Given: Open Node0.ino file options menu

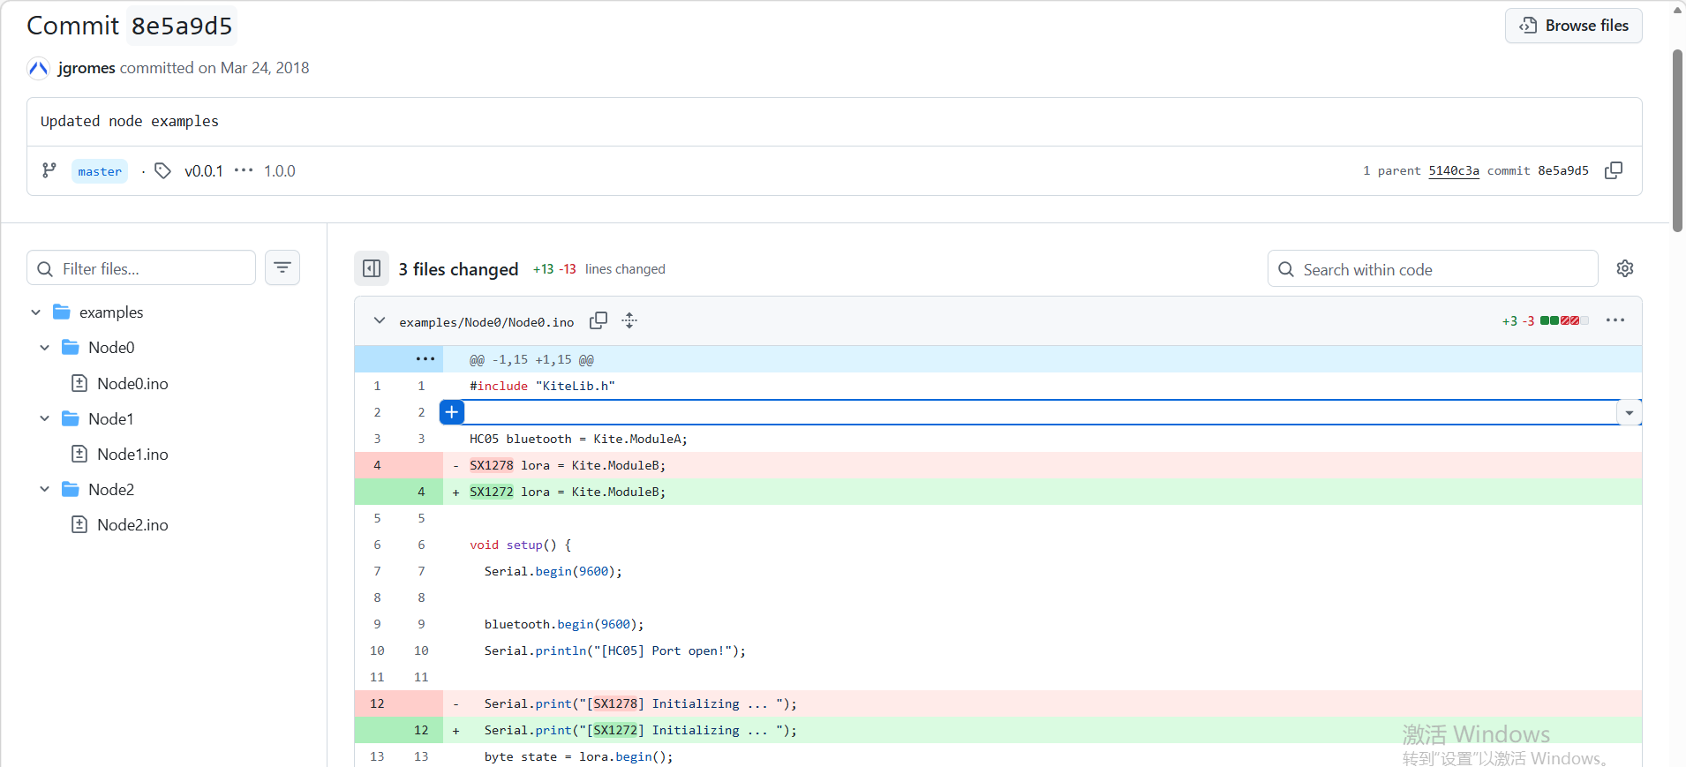Looking at the screenshot, I should pyautogui.click(x=1615, y=320).
